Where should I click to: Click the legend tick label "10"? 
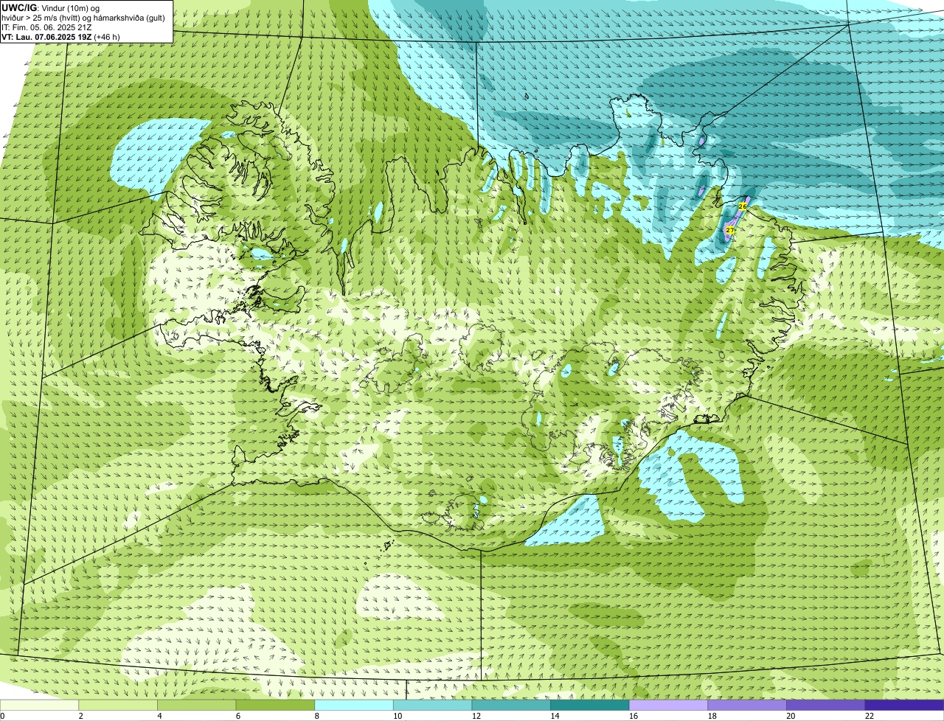point(398,716)
